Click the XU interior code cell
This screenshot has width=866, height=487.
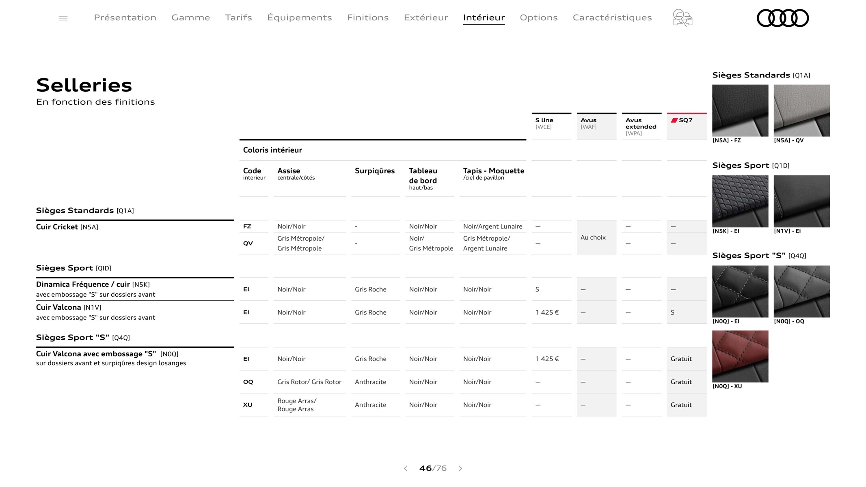[x=254, y=405]
